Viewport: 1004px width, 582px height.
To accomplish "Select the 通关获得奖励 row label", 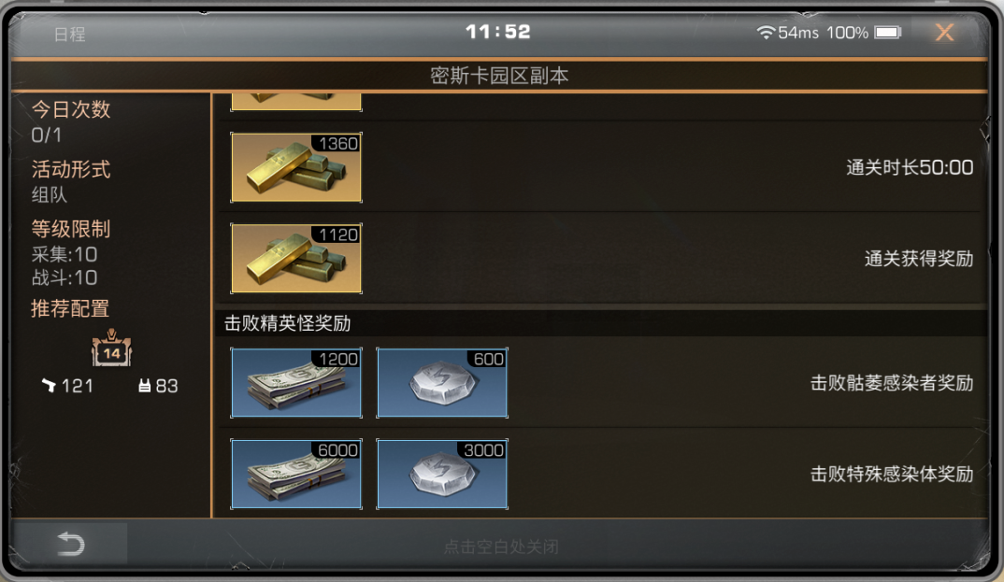I will click(x=919, y=259).
